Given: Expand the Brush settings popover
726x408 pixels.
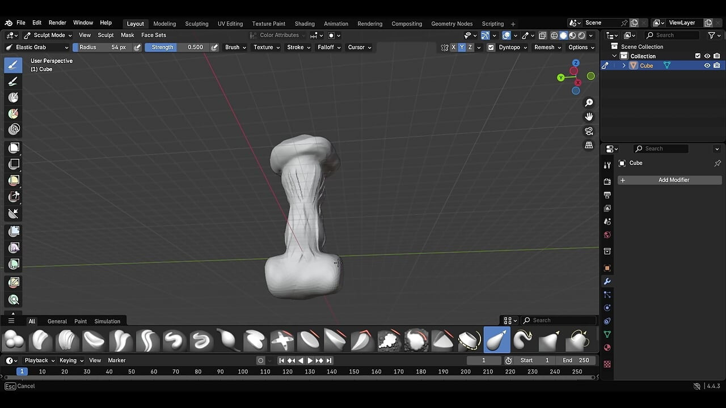Looking at the screenshot, I should (x=235, y=47).
